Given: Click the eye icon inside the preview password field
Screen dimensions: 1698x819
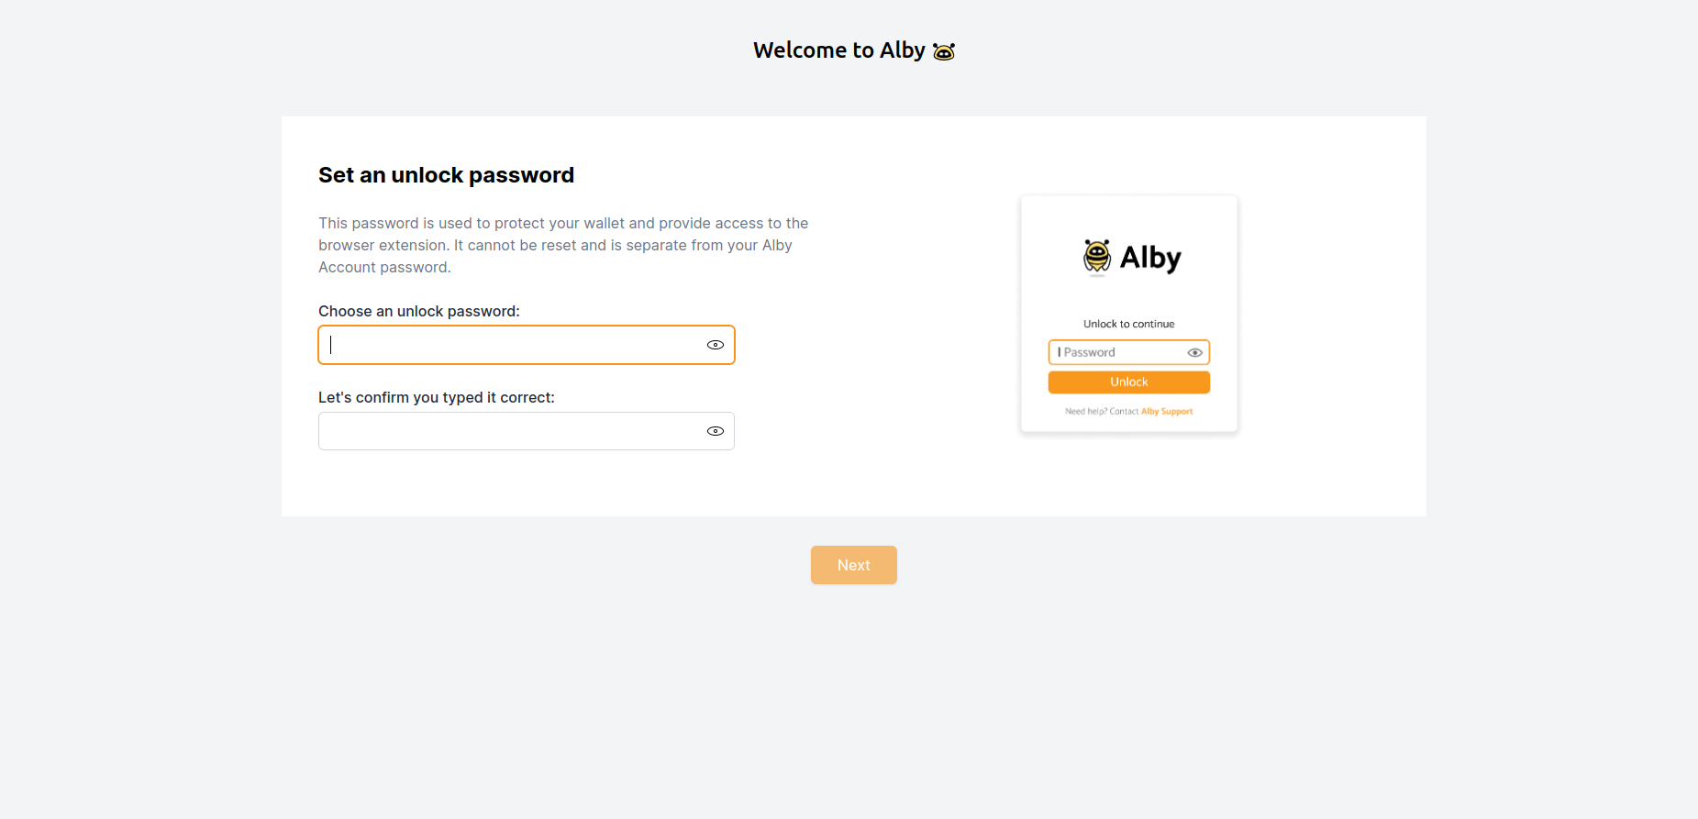Looking at the screenshot, I should point(1194,352).
